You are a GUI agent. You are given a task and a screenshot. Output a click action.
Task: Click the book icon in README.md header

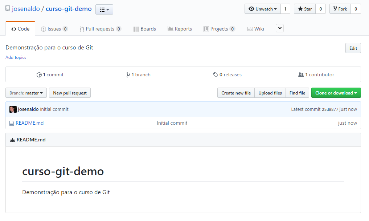12,140
